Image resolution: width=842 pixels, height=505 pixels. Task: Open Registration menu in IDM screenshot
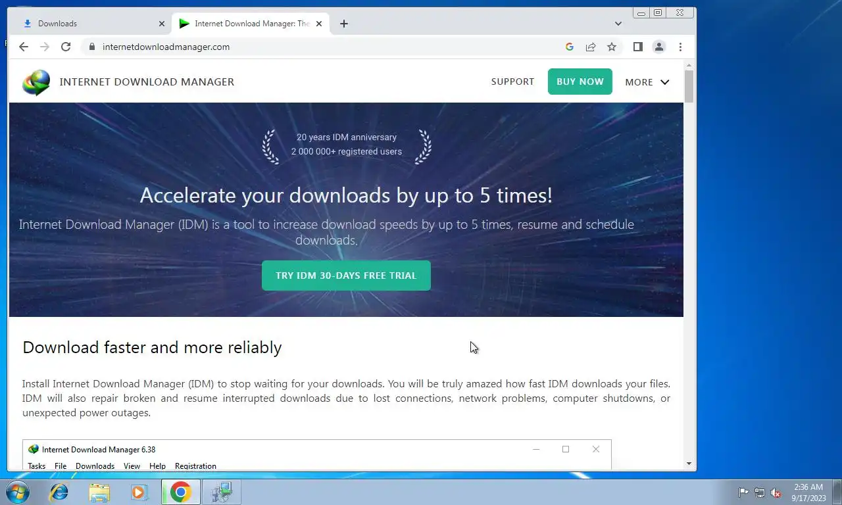pyautogui.click(x=195, y=466)
